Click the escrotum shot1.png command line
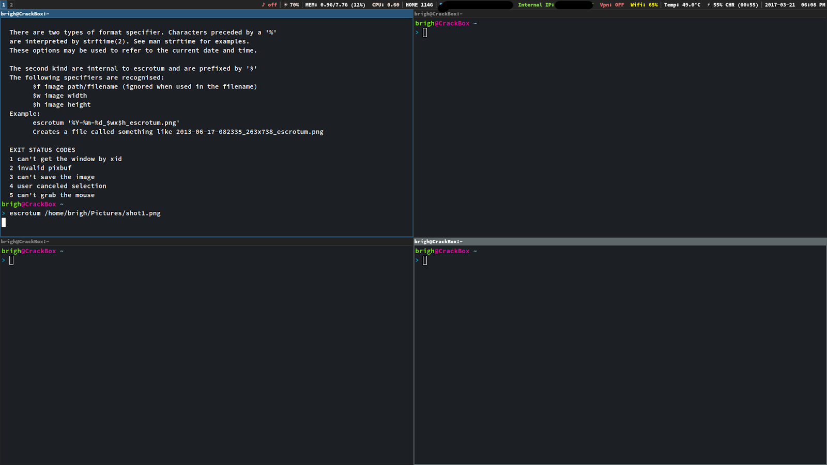 pos(85,213)
